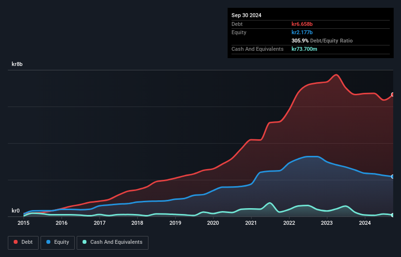Click the teal Cash And Equivalents legend dot
The height and width of the screenshot is (257, 401).
(84, 242)
